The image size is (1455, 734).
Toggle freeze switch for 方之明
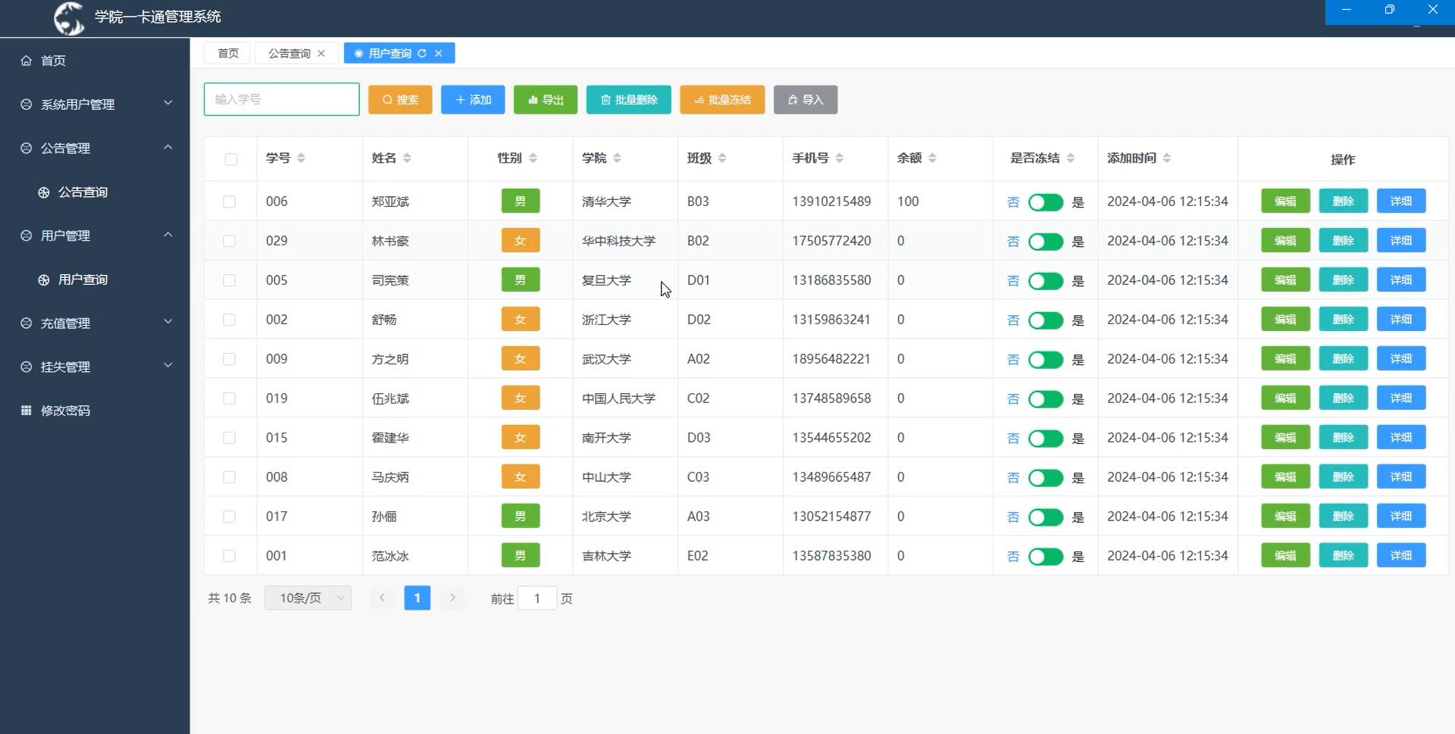click(1046, 360)
